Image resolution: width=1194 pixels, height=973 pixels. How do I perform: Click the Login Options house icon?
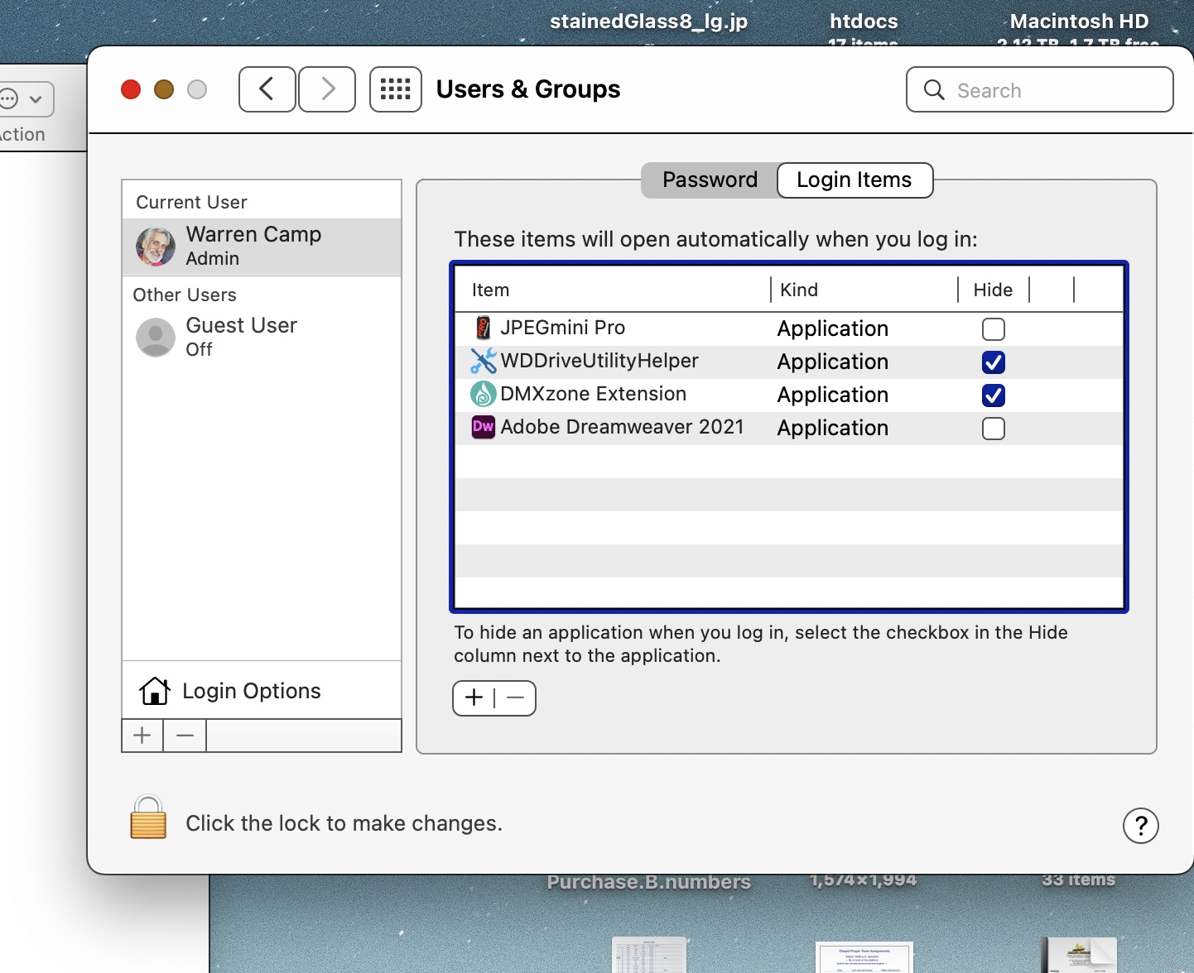[154, 691]
